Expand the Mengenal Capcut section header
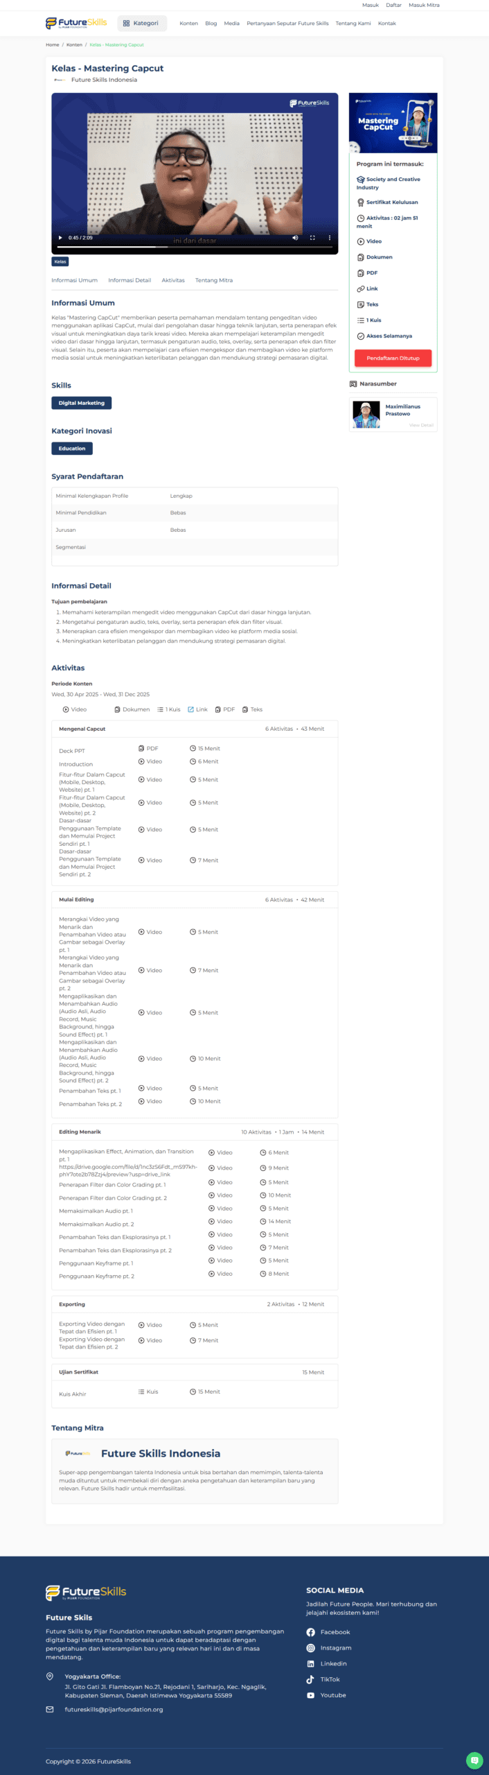489x1775 pixels. [195, 729]
